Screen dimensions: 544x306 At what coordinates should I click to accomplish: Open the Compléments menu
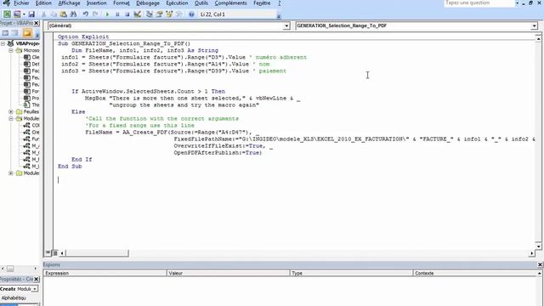pyautogui.click(x=230, y=3)
